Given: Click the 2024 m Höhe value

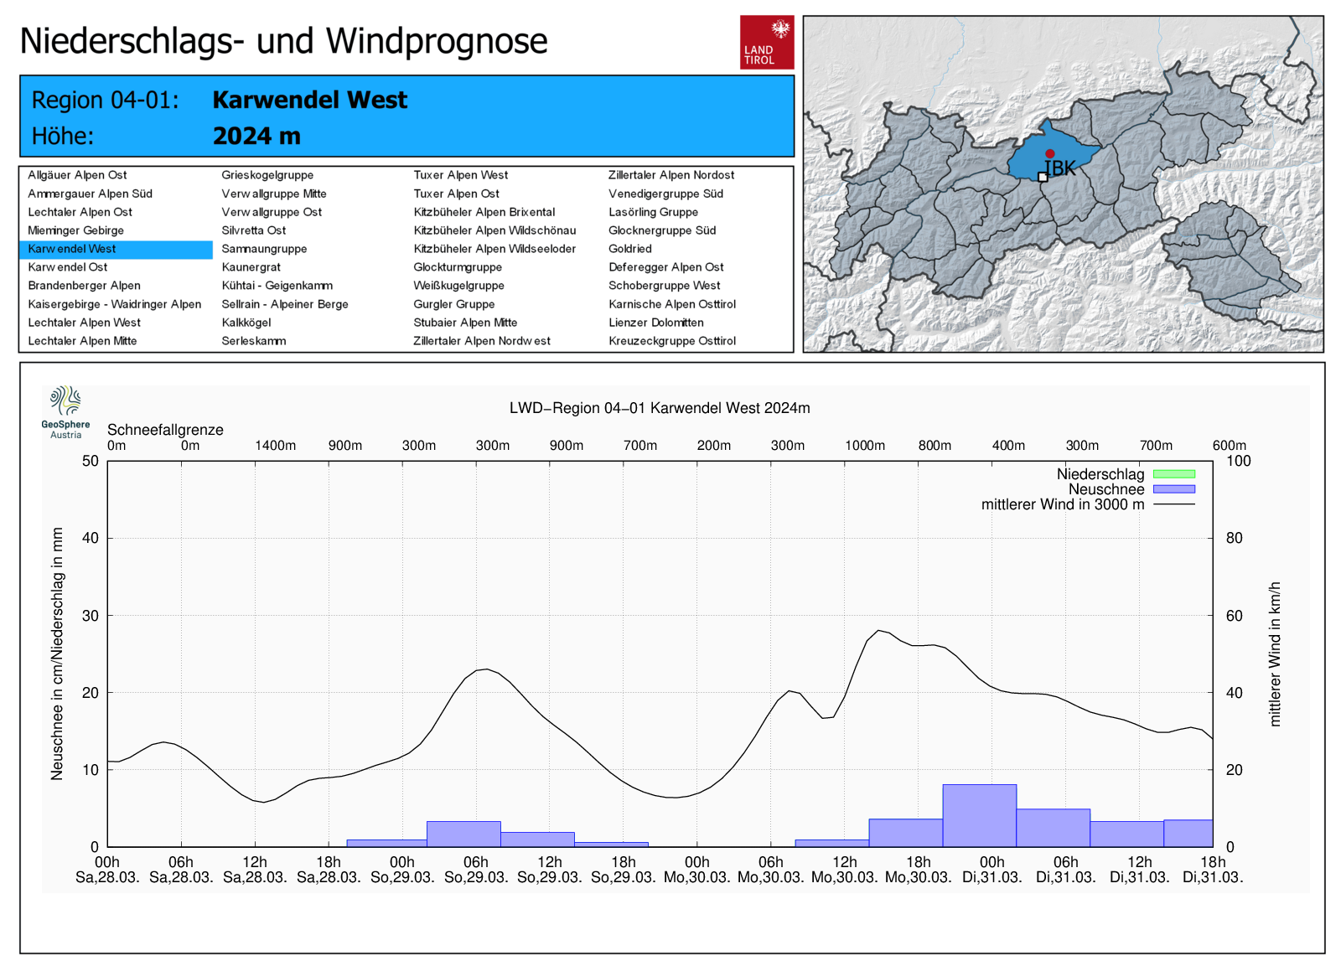Looking at the screenshot, I should [x=256, y=136].
